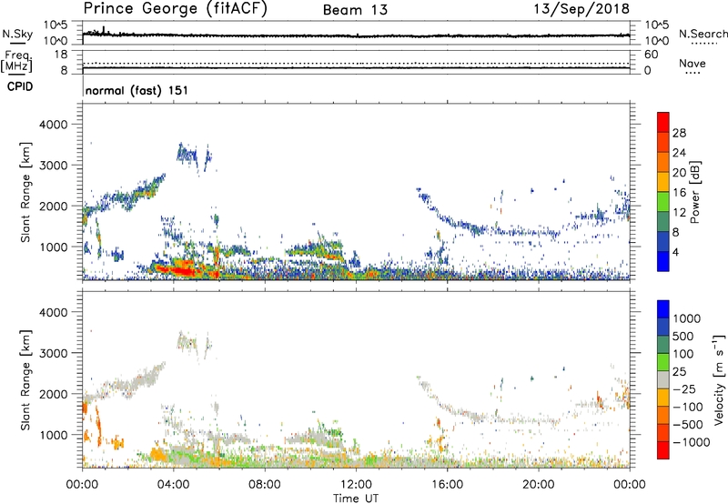Click the "18" frequency axis tick
Screen dimensions: 728x504
[60, 55]
